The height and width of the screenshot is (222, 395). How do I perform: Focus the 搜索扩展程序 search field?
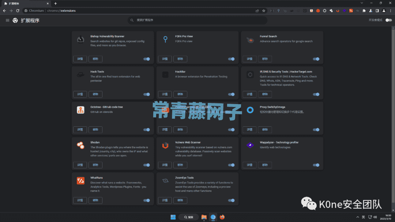197,20
